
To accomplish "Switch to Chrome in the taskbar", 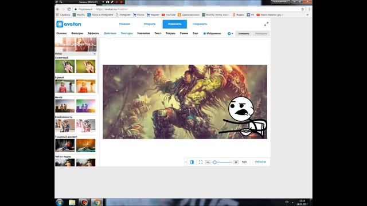I will [97, 202].
